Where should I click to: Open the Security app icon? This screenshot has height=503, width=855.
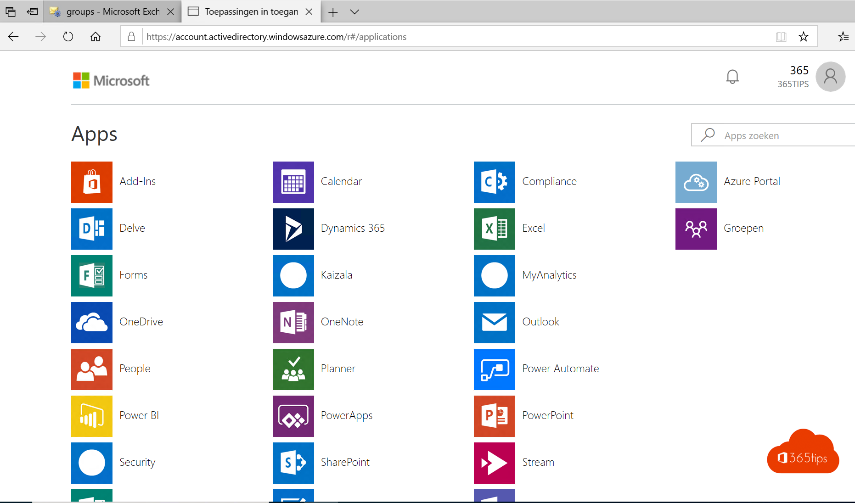coord(92,463)
